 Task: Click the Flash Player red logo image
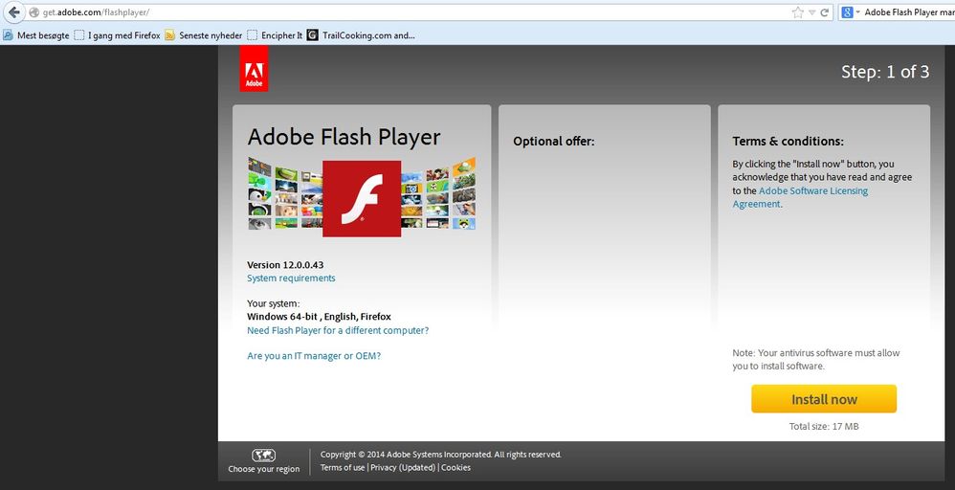click(362, 198)
